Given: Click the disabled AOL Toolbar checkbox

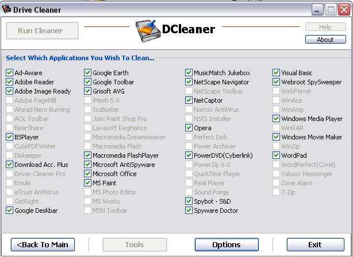Looking at the screenshot, I should coord(9,118).
